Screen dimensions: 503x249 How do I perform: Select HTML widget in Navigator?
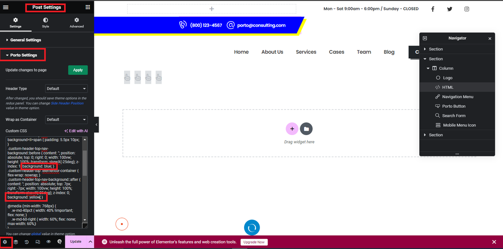click(457, 87)
